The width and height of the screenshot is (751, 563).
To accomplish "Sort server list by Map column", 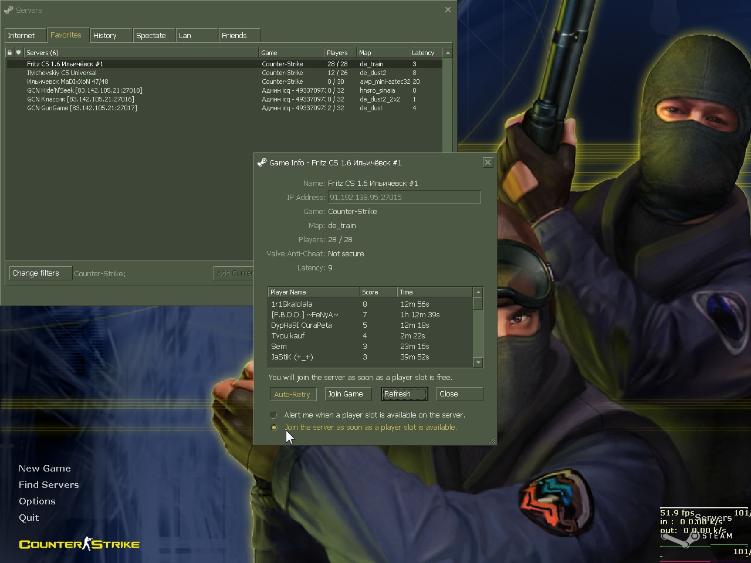I will pos(383,53).
